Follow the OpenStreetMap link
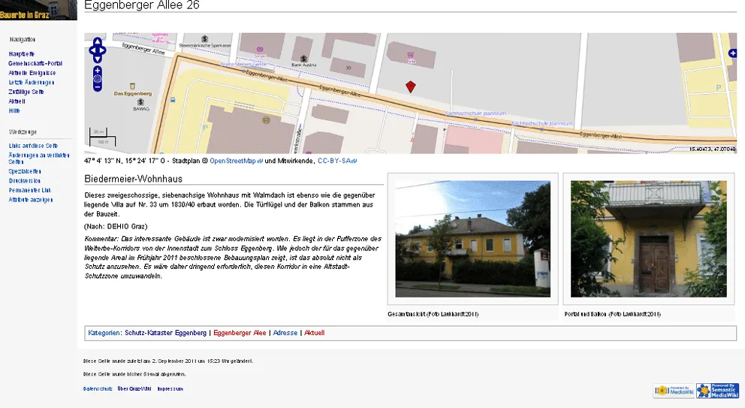Screen dimensions: 745x408 (x=236, y=161)
